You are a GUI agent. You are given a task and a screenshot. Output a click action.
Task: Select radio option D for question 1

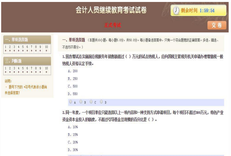101,102
